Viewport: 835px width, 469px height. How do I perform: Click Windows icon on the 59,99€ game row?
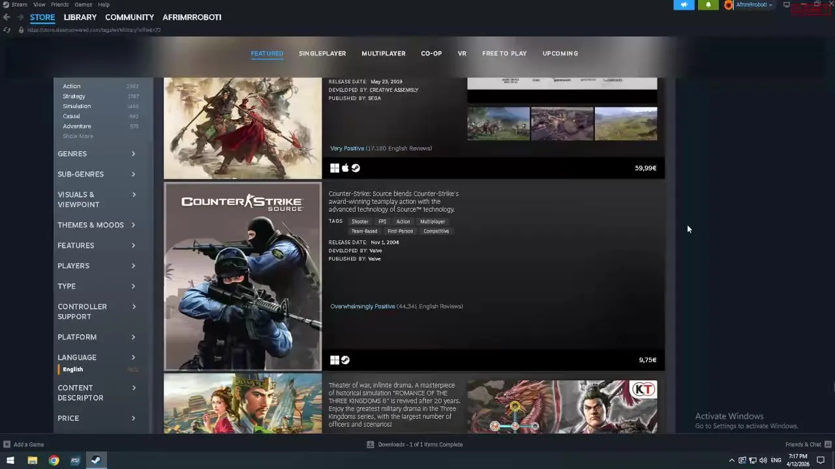click(335, 168)
